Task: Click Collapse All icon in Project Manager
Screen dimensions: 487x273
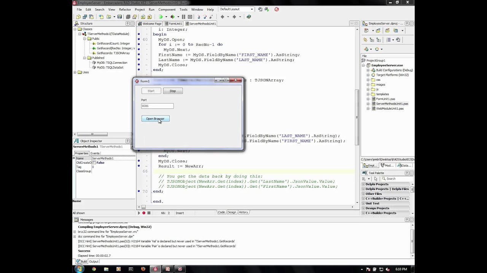Action: pyautogui.click(x=379, y=40)
